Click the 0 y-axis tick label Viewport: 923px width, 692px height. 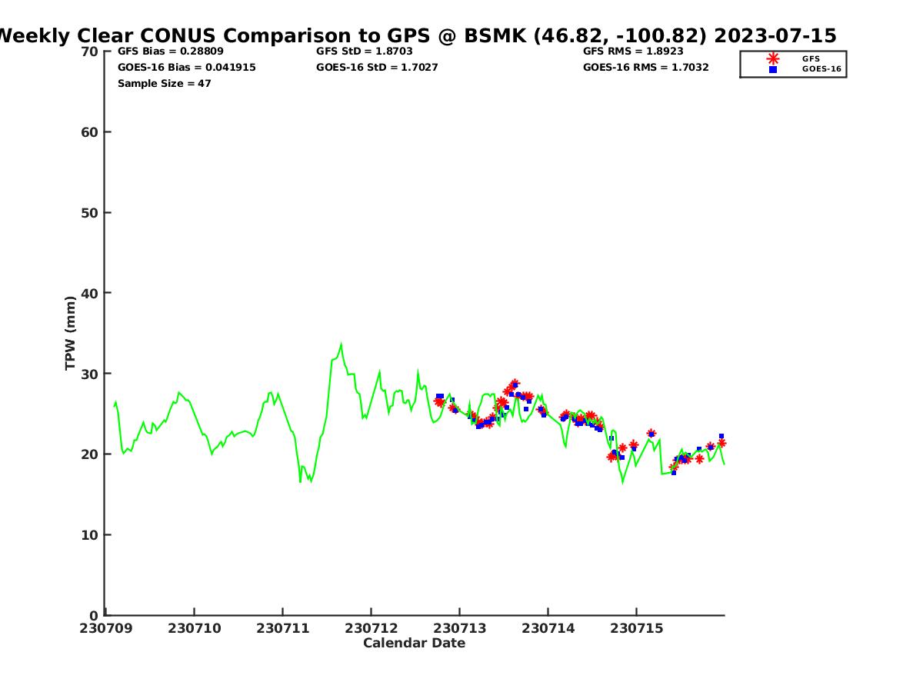(x=95, y=615)
